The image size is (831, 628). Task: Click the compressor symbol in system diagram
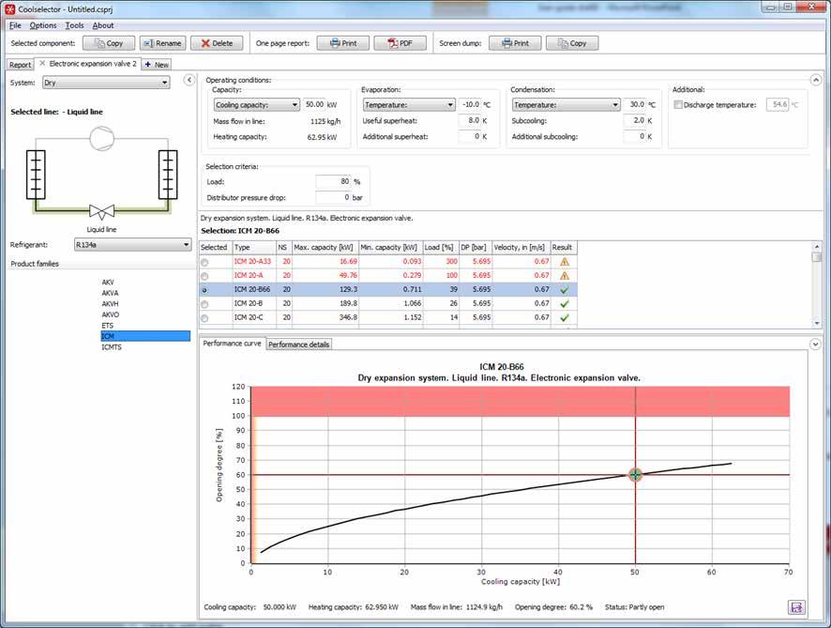pyautogui.click(x=101, y=138)
